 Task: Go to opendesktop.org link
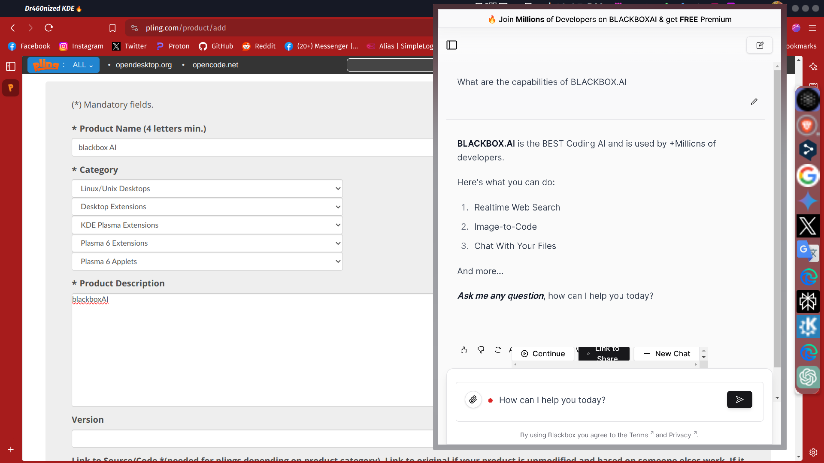click(144, 65)
